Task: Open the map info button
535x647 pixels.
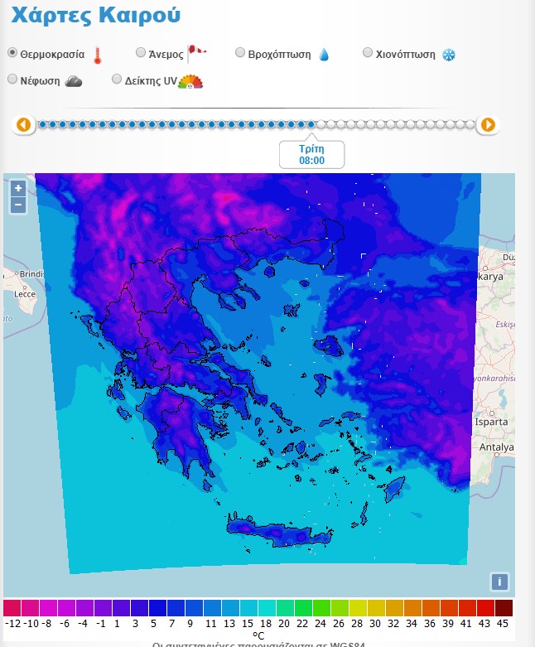Action: (x=499, y=582)
